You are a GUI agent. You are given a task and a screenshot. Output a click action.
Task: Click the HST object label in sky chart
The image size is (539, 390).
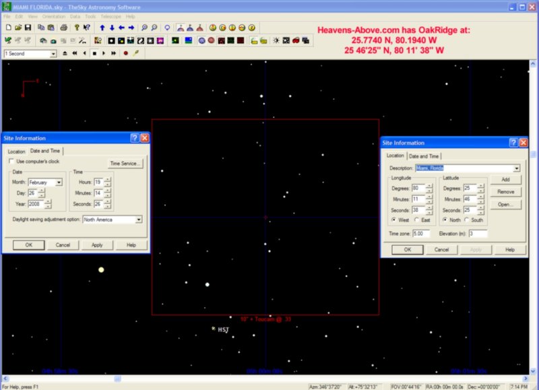223,330
